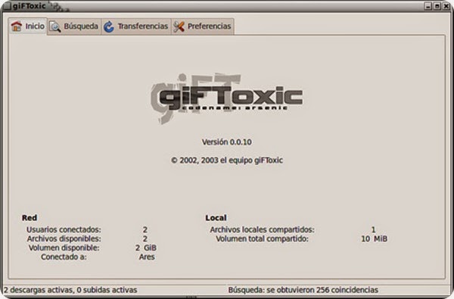Click 'Volumen total compartido:' label
The width and height of the screenshot is (454, 299).
[x=262, y=238]
